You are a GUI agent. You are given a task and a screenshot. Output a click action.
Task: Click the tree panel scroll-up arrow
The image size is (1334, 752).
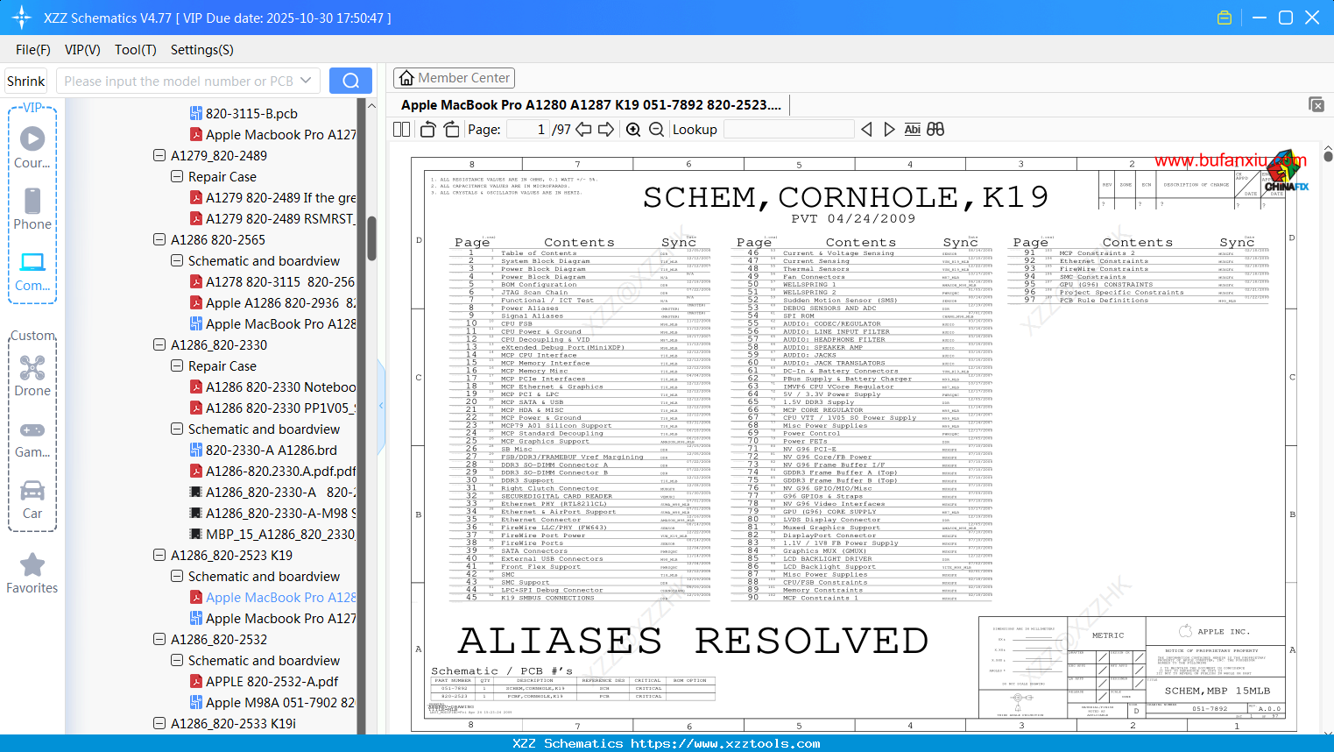372,105
